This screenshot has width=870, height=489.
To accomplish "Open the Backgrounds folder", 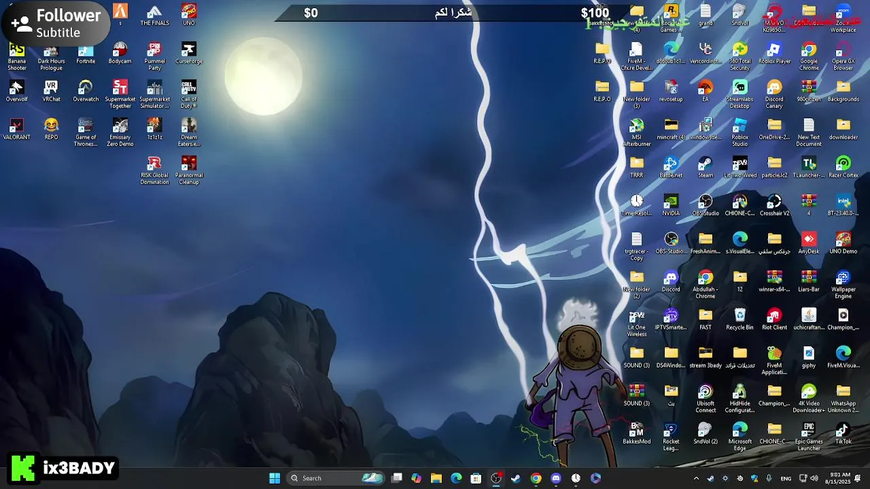I will coord(843,91).
